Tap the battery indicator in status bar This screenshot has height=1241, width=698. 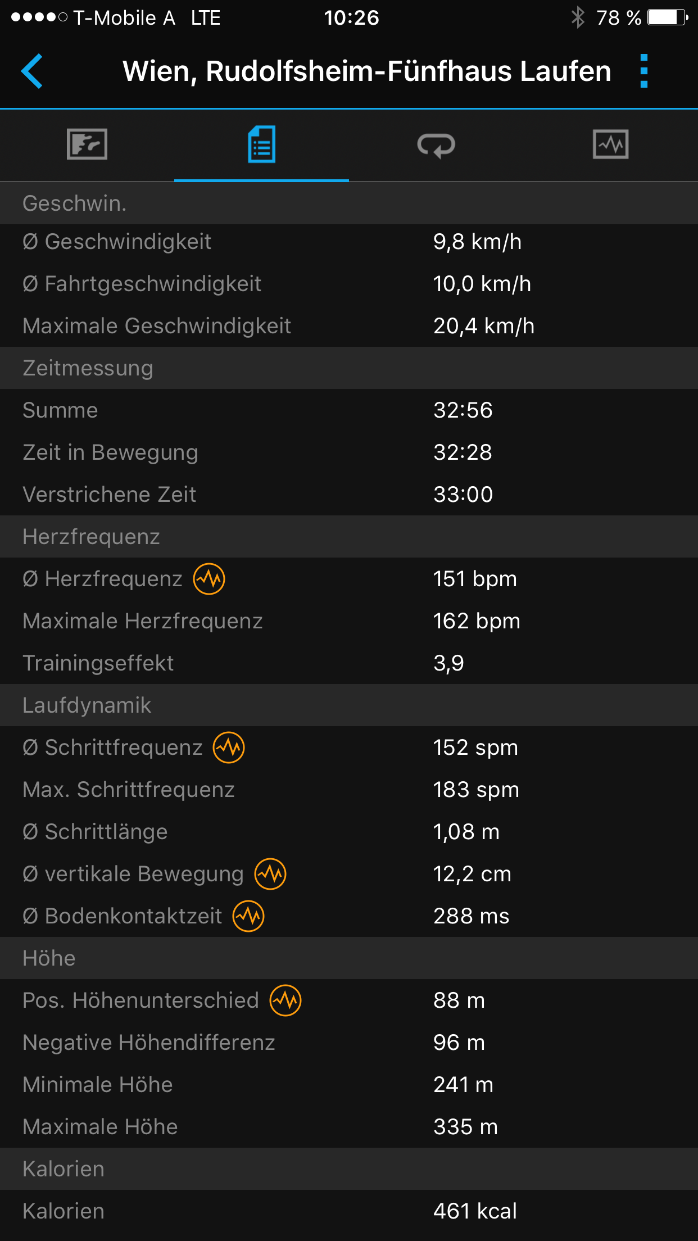(x=667, y=17)
